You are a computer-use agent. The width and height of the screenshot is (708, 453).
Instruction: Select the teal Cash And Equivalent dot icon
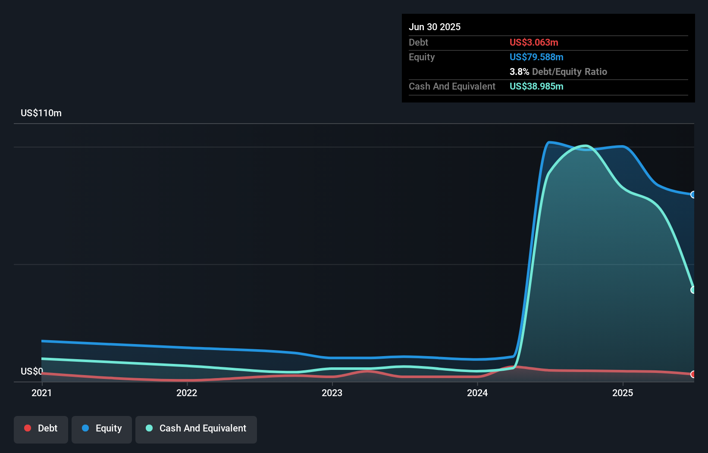point(149,428)
